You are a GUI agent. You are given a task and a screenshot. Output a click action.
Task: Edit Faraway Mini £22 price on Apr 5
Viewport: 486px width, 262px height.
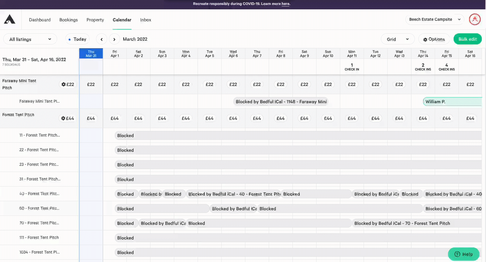coord(210,84)
